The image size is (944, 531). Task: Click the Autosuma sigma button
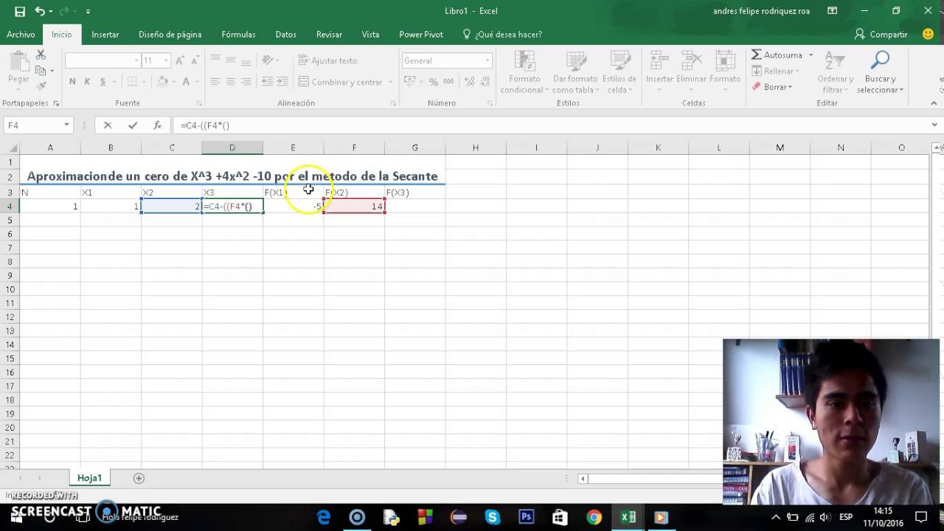tap(777, 55)
